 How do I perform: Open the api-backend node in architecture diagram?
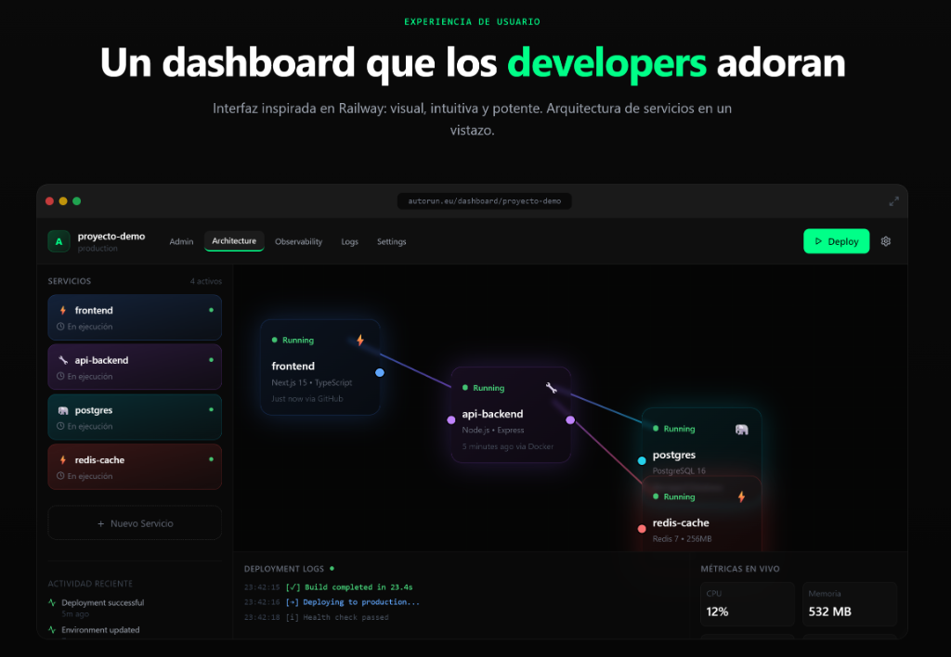tap(511, 415)
